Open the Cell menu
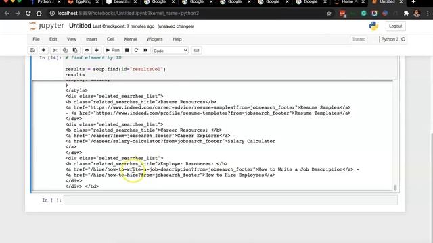433x243 pixels. click(x=110, y=39)
